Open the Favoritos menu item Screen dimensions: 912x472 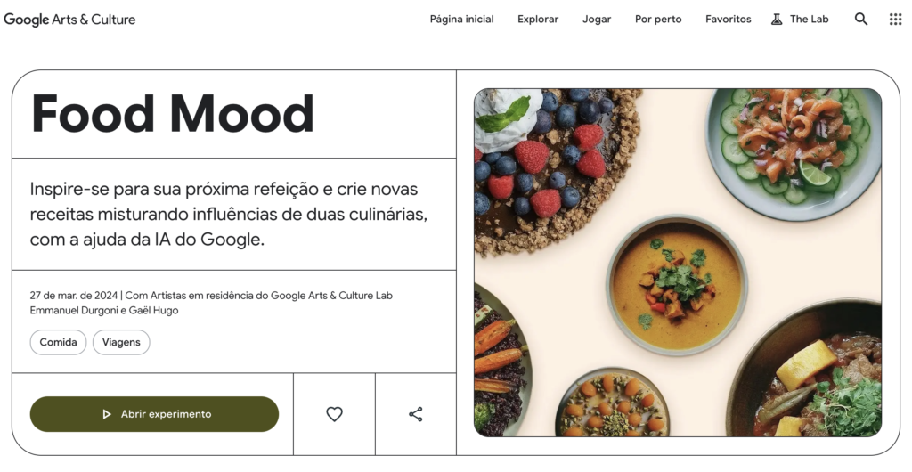pos(729,20)
